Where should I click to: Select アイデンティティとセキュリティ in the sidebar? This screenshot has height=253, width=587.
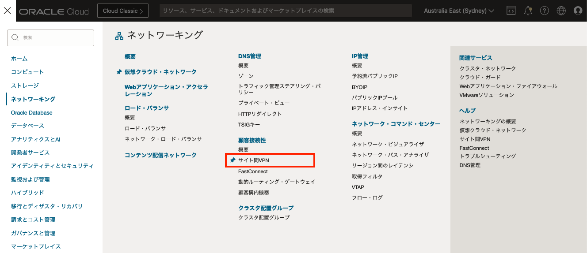(x=52, y=166)
